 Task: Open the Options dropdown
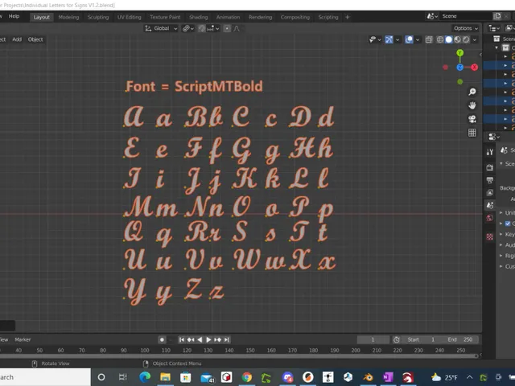coord(465,28)
